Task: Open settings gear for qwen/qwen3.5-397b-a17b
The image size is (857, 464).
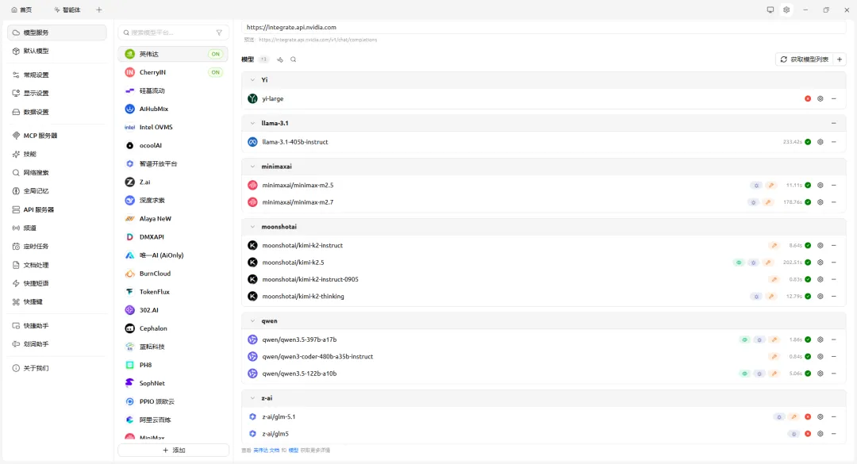Action: pos(820,339)
